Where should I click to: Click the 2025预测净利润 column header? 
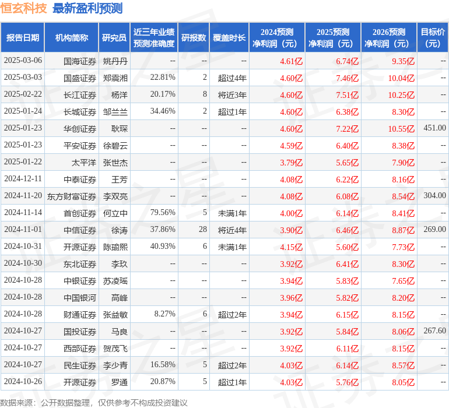click(333, 37)
